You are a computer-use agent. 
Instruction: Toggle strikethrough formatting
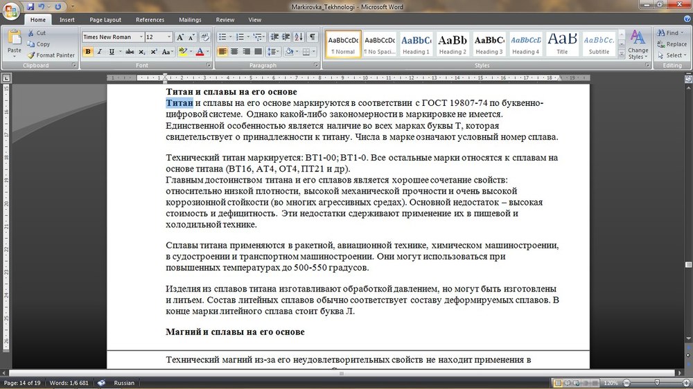tap(130, 52)
